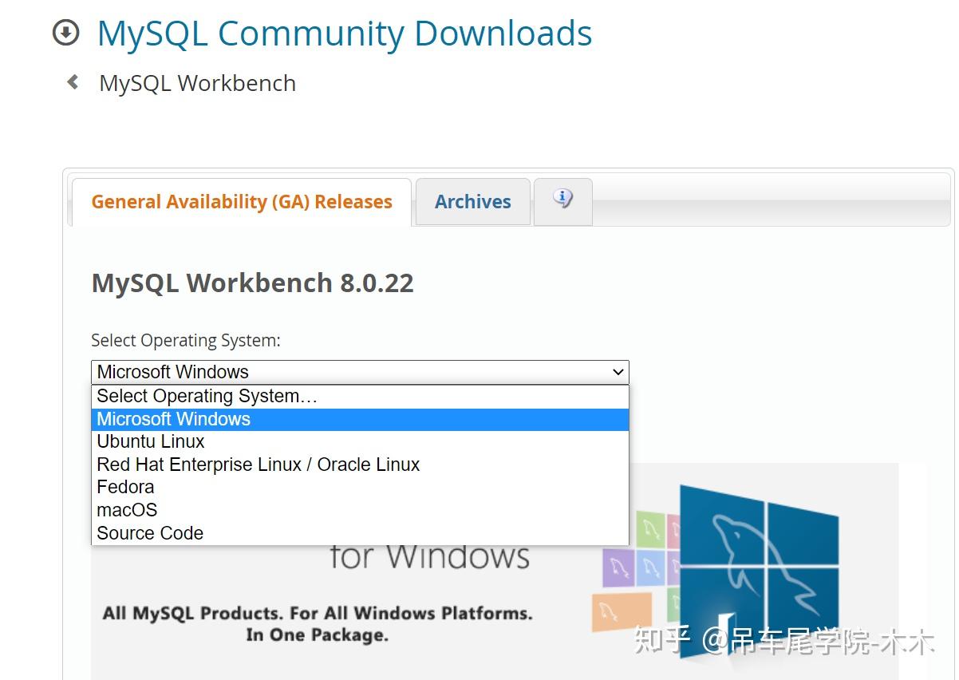Select the placeholder 'Select Operating System…' entry
This screenshot has width=959, height=680.
[x=207, y=396]
